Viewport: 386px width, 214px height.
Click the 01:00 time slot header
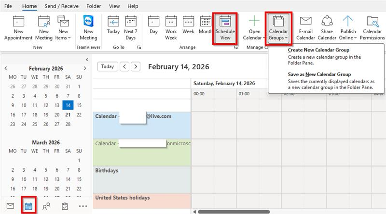pyautogui.click(x=244, y=94)
